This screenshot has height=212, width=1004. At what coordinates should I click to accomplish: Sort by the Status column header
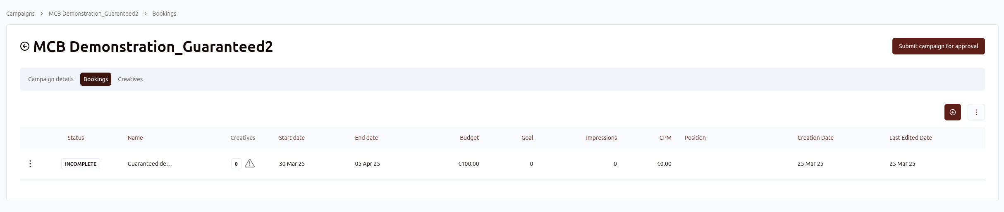pyautogui.click(x=76, y=138)
